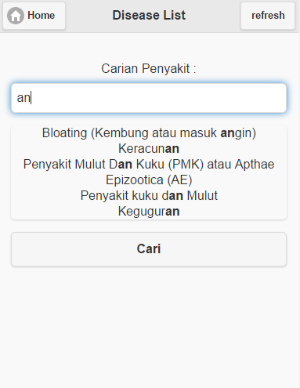
Task: Start the search with the Cari button
Action: 149,249
